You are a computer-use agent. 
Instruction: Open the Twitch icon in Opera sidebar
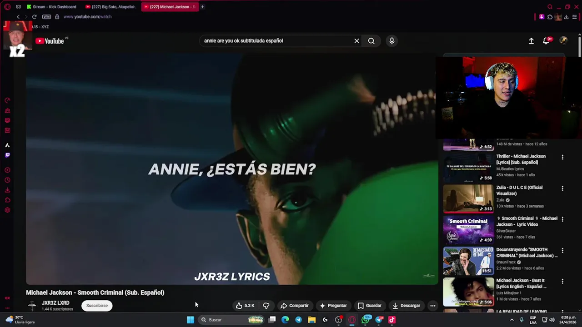[x=7, y=155]
